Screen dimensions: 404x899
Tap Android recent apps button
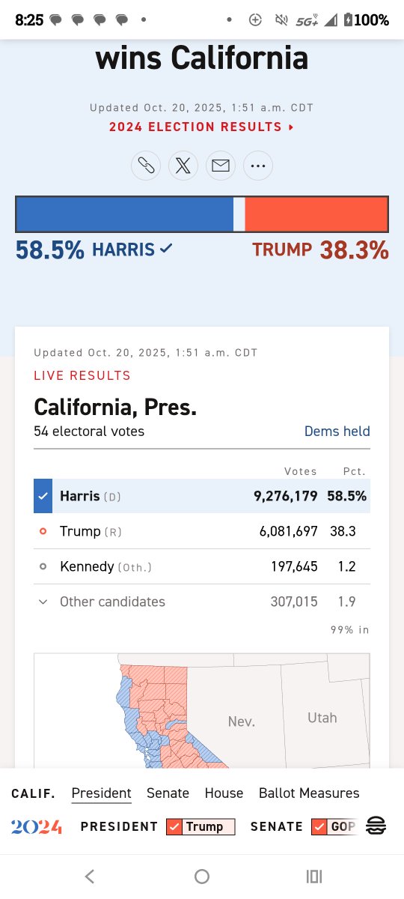click(314, 876)
